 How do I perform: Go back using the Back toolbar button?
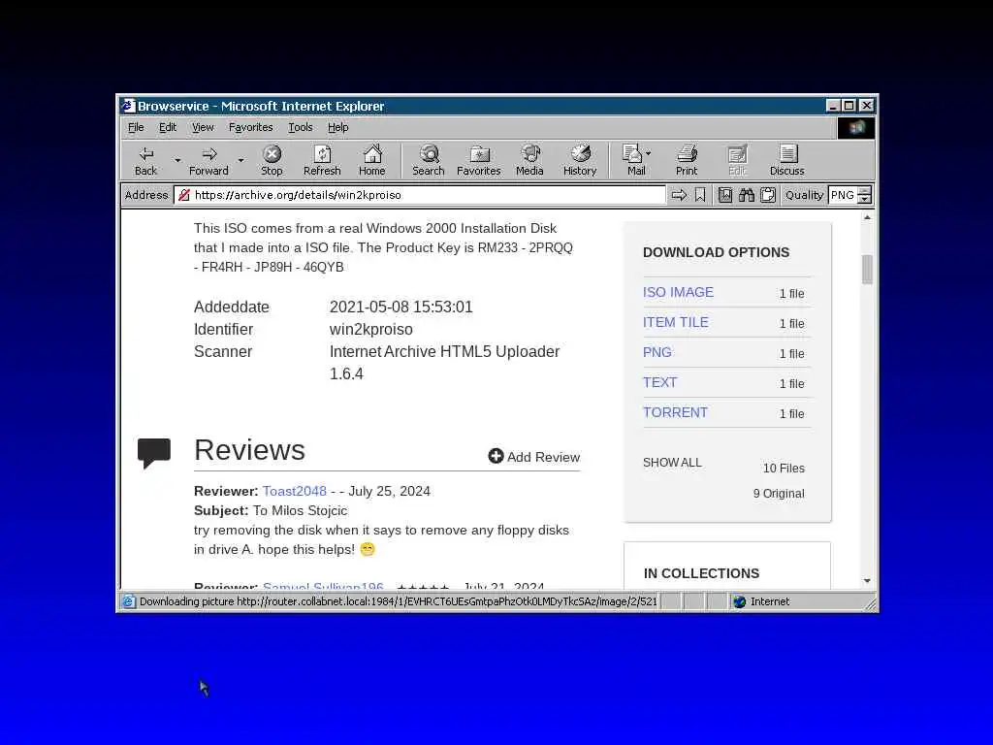145,160
